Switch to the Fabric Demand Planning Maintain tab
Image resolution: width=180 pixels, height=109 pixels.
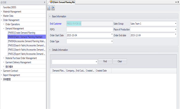pyautogui.click(x=62, y=2)
